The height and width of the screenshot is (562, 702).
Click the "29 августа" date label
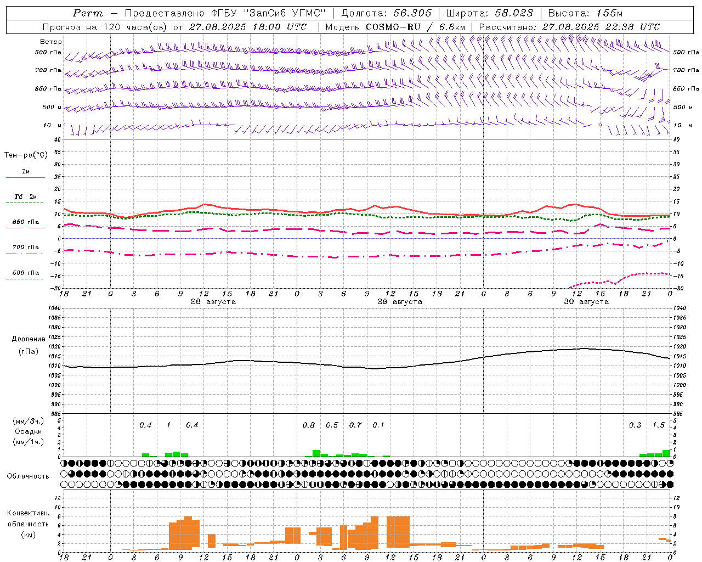(400, 302)
